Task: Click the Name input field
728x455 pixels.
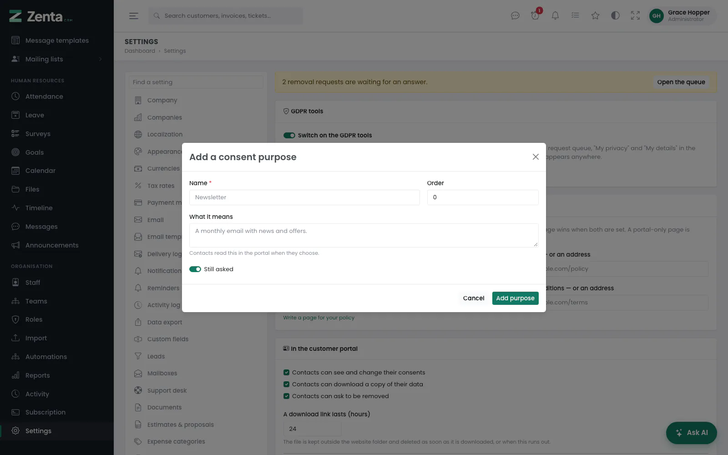Action: (x=304, y=197)
